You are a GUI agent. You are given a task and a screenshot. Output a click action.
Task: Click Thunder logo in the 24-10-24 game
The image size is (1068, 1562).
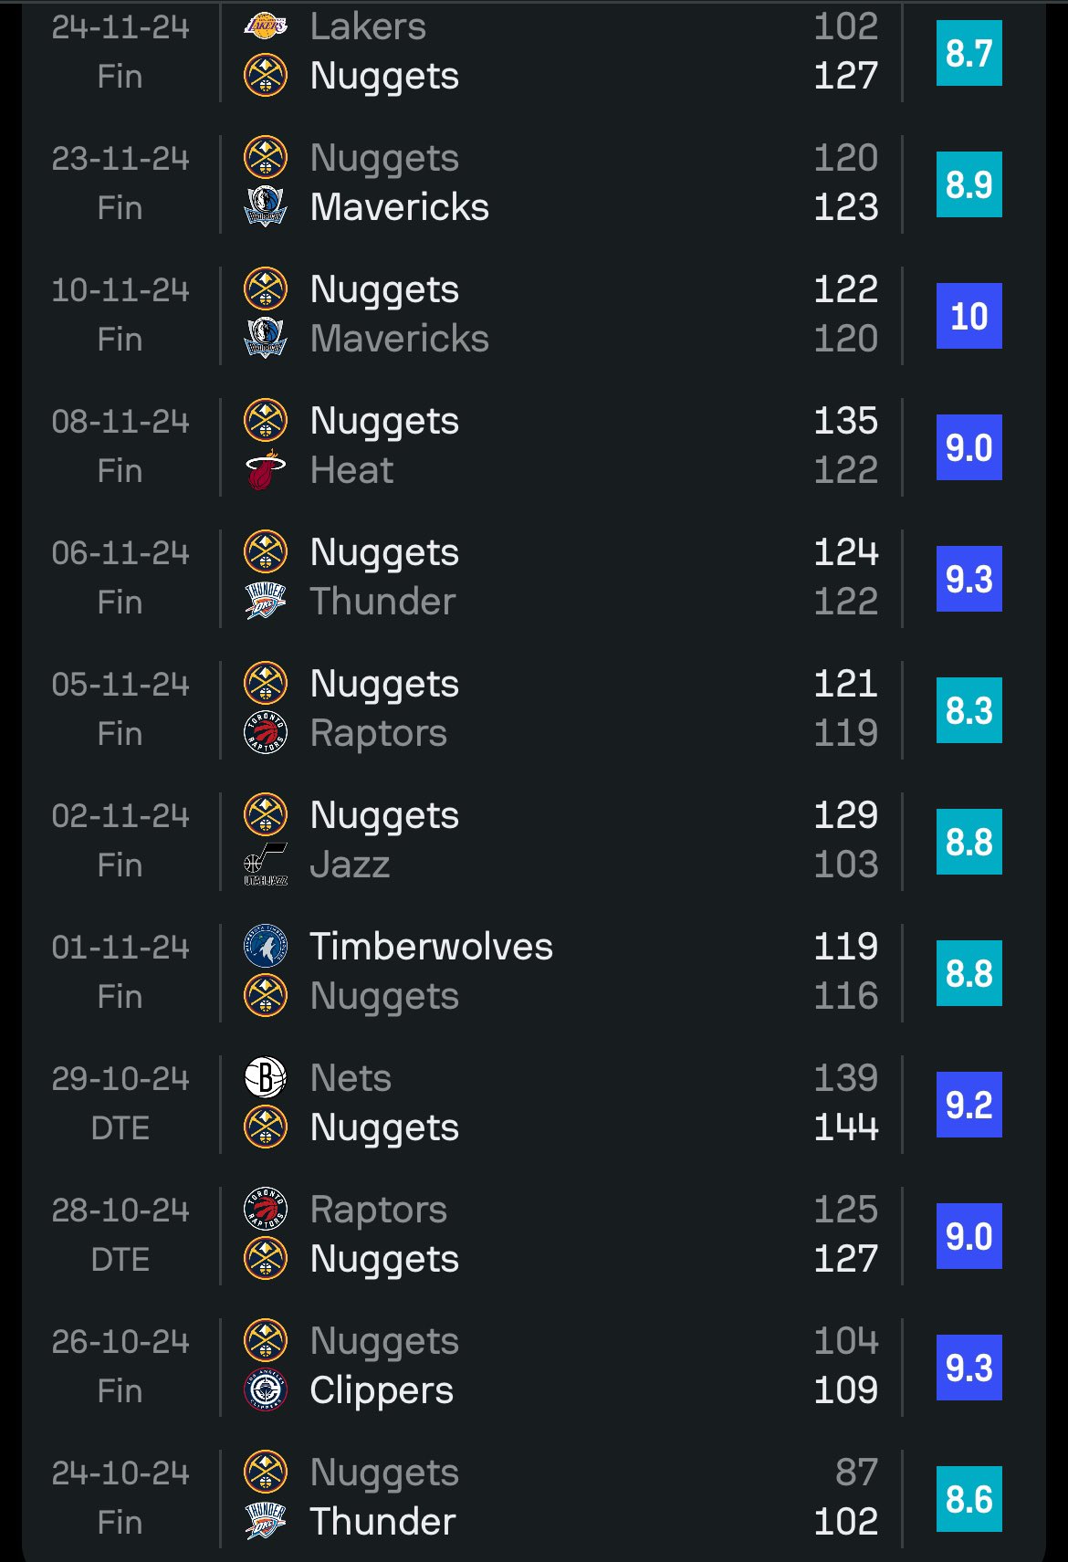(x=266, y=1522)
